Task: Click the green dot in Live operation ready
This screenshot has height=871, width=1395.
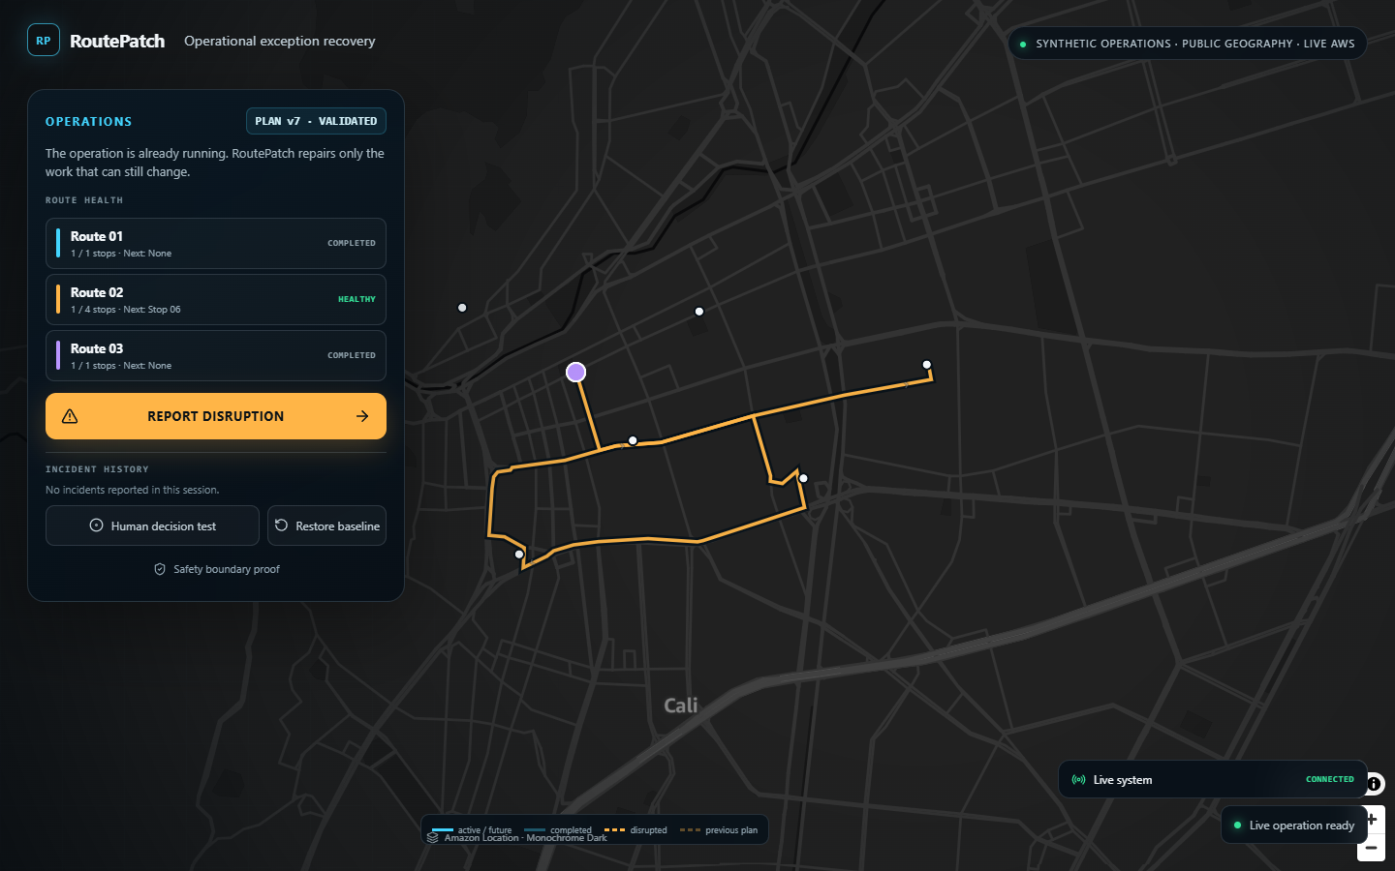Action: pyautogui.click(x=1238, y=826)
